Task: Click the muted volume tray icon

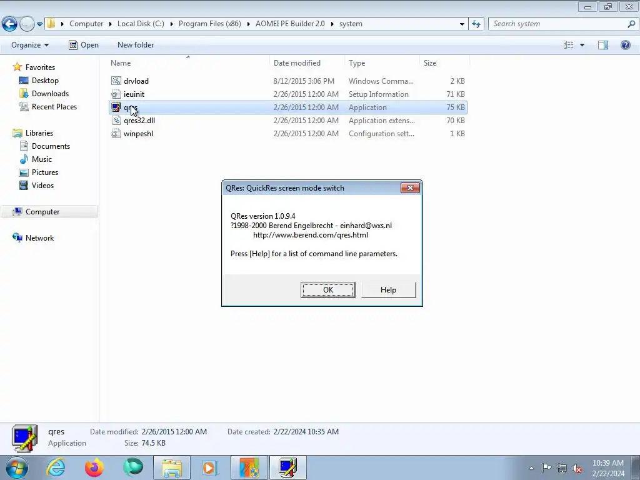Action: [x=577, y=468]
